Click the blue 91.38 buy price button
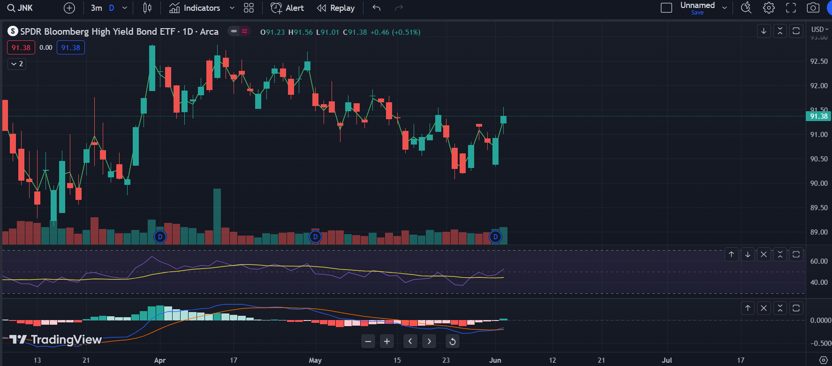 (x=71, y=47)
